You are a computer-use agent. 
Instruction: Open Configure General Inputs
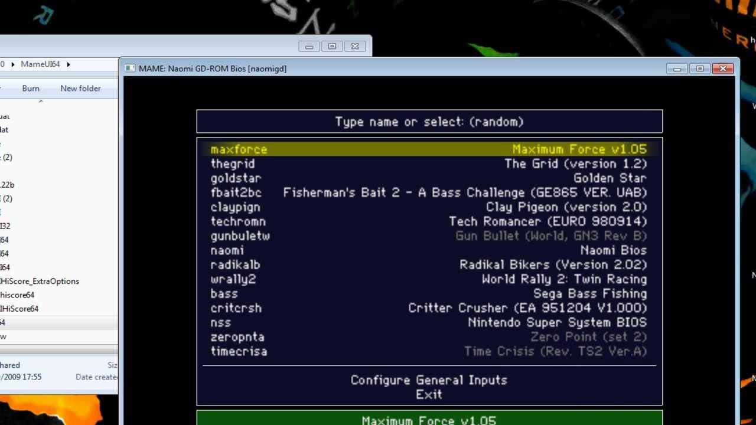tap(429, 380)
